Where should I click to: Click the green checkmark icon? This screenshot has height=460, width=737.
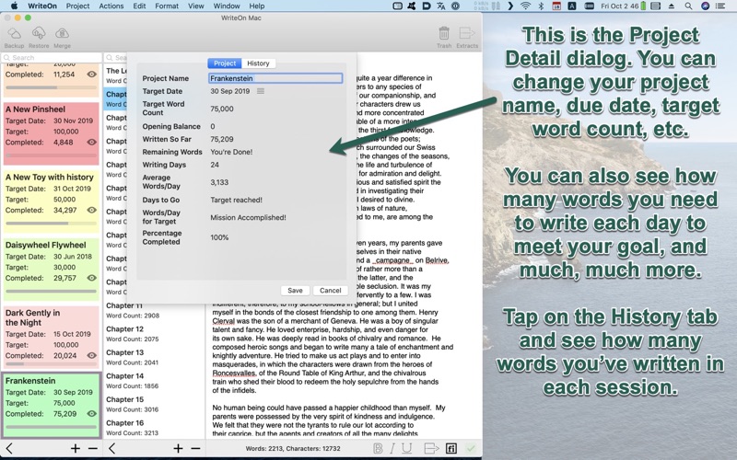471,448
